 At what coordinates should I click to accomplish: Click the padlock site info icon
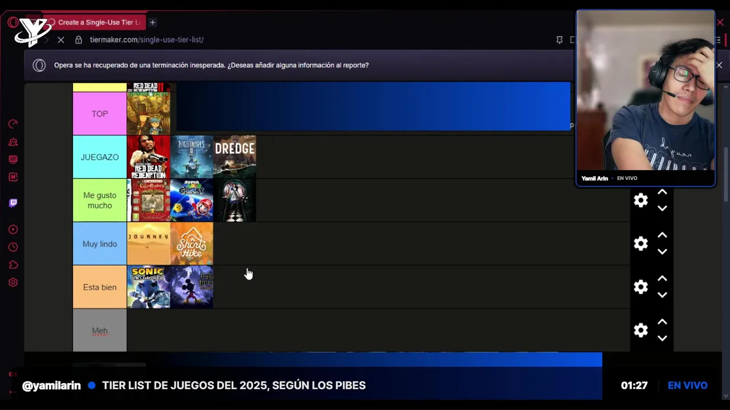coord(79,40)
